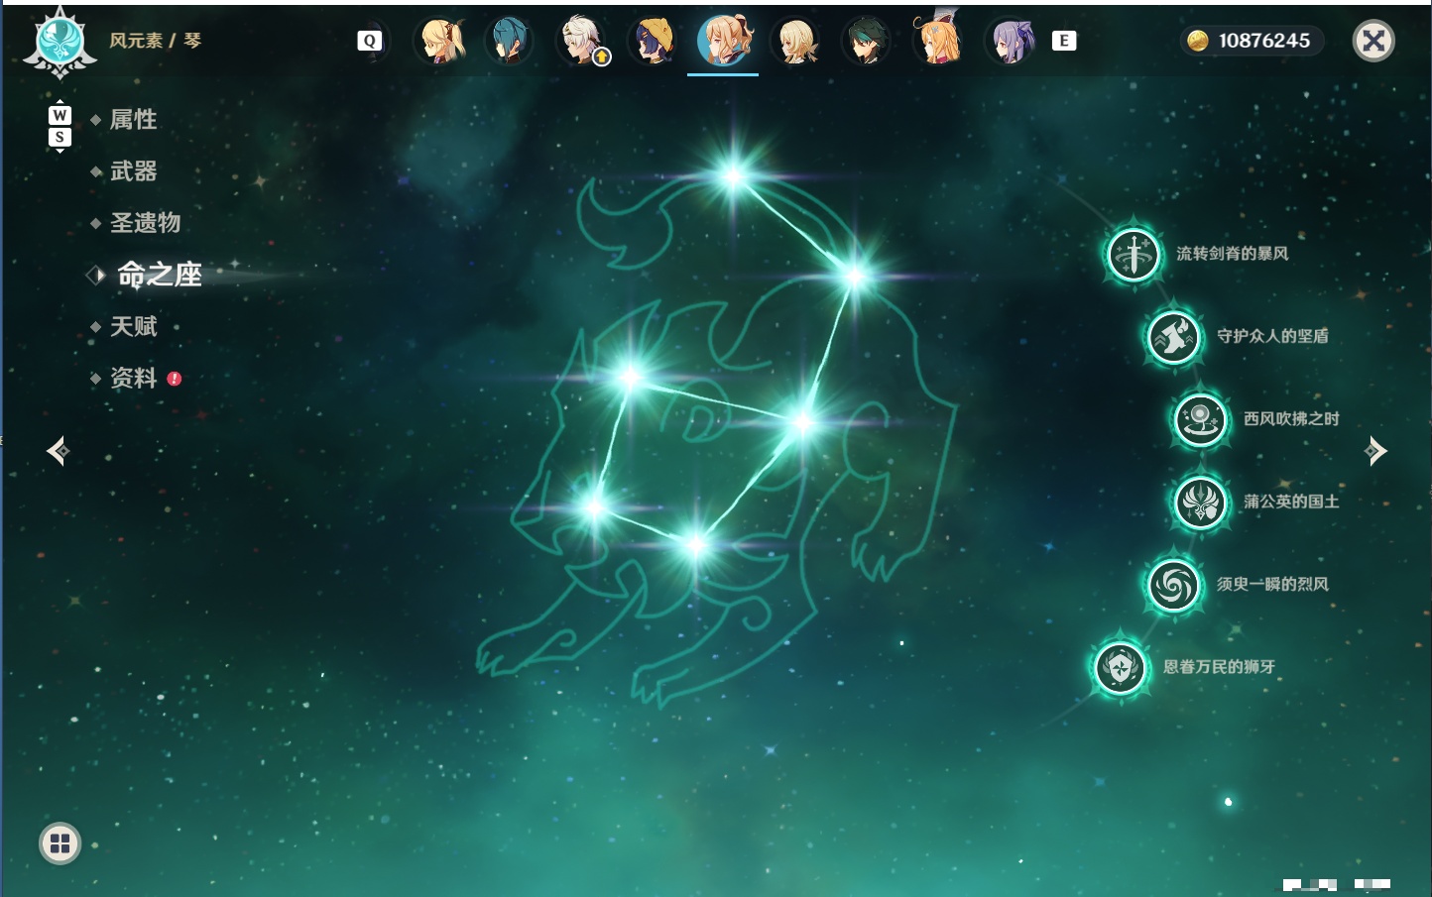Click the 恩眷万民的狮牙 label
Screen dimensions: 1432x897
(1220, 667)
